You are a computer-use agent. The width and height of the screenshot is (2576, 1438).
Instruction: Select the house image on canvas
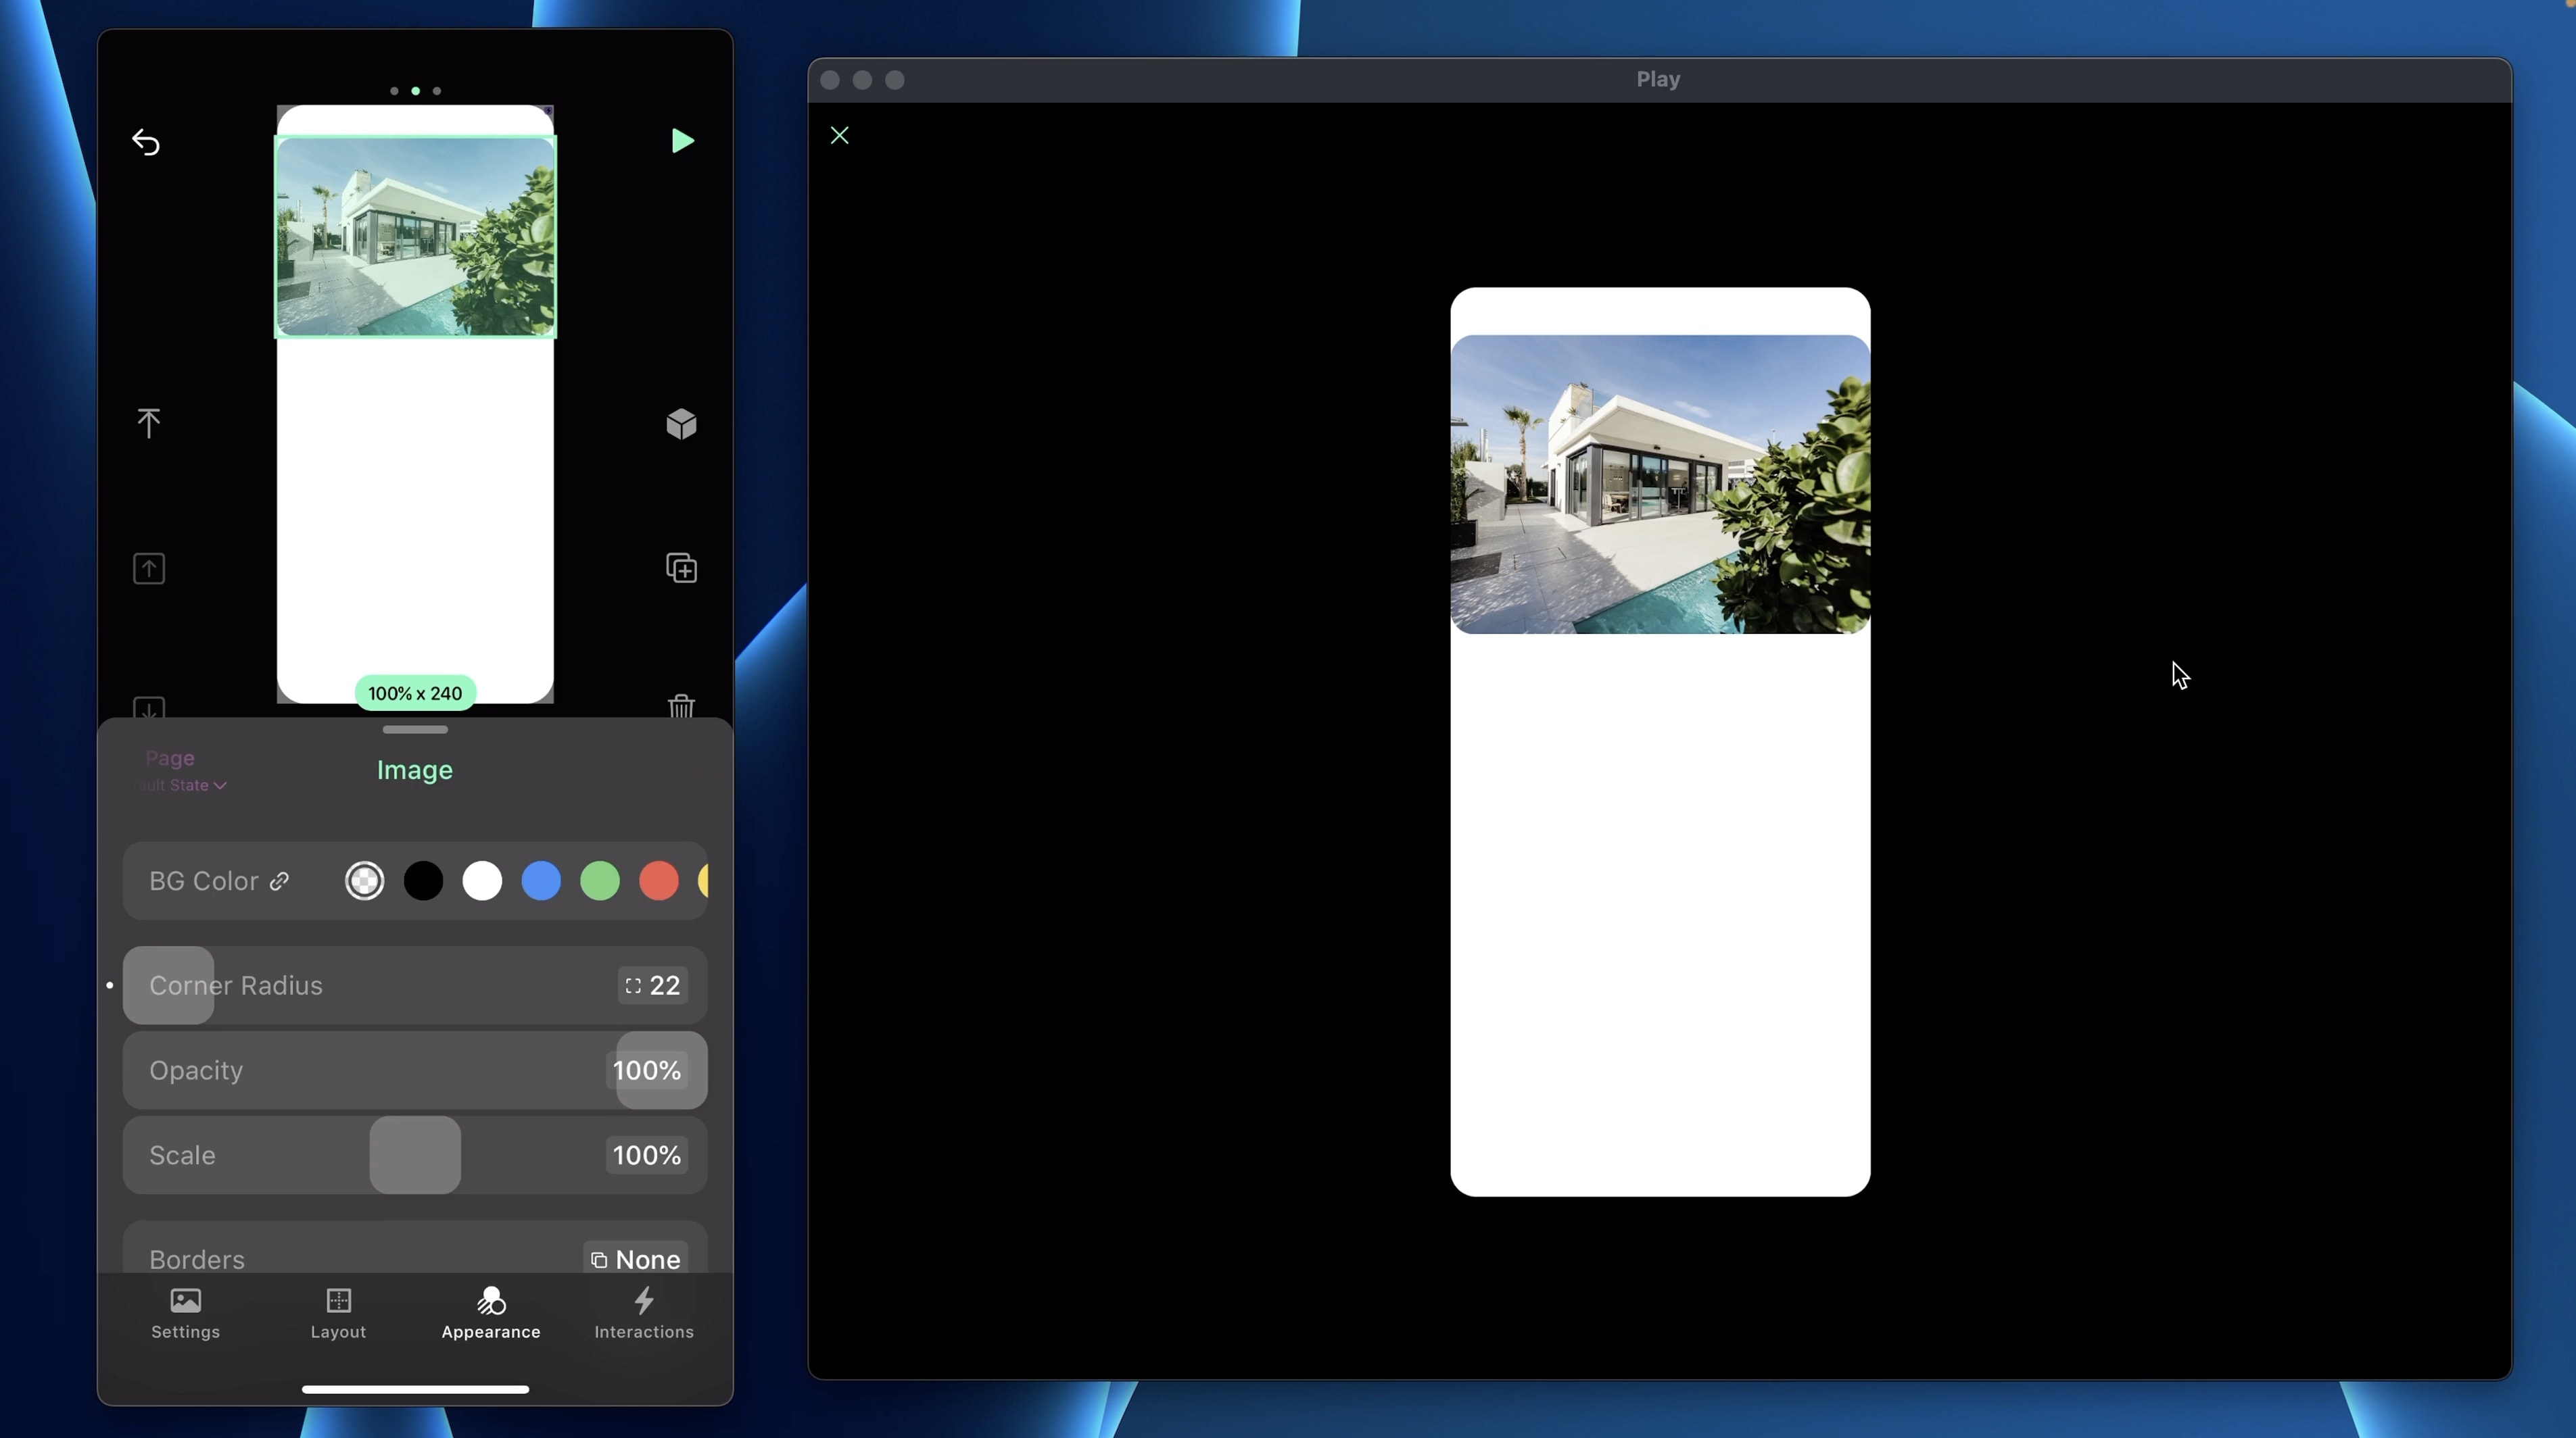click(415, 237)
